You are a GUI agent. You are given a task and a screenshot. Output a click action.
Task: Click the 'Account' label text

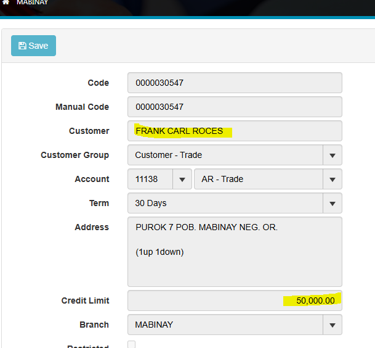(92, 179)
